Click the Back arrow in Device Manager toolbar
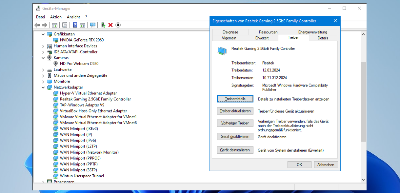This screenshot has width=400, height=193. (x=37, y=25)
